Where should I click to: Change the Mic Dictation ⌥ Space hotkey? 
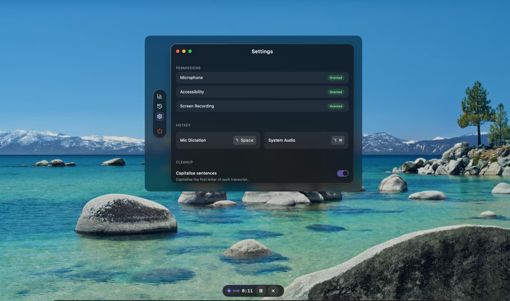tap(244, 140)
